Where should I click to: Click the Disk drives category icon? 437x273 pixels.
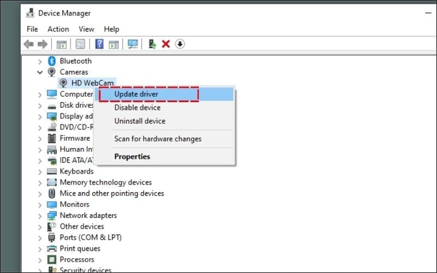coord(52,106)
